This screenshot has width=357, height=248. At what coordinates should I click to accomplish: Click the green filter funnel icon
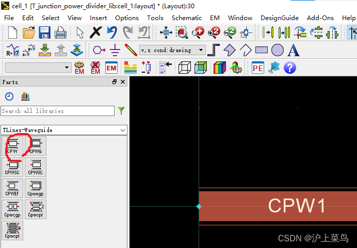click(121, 110)
